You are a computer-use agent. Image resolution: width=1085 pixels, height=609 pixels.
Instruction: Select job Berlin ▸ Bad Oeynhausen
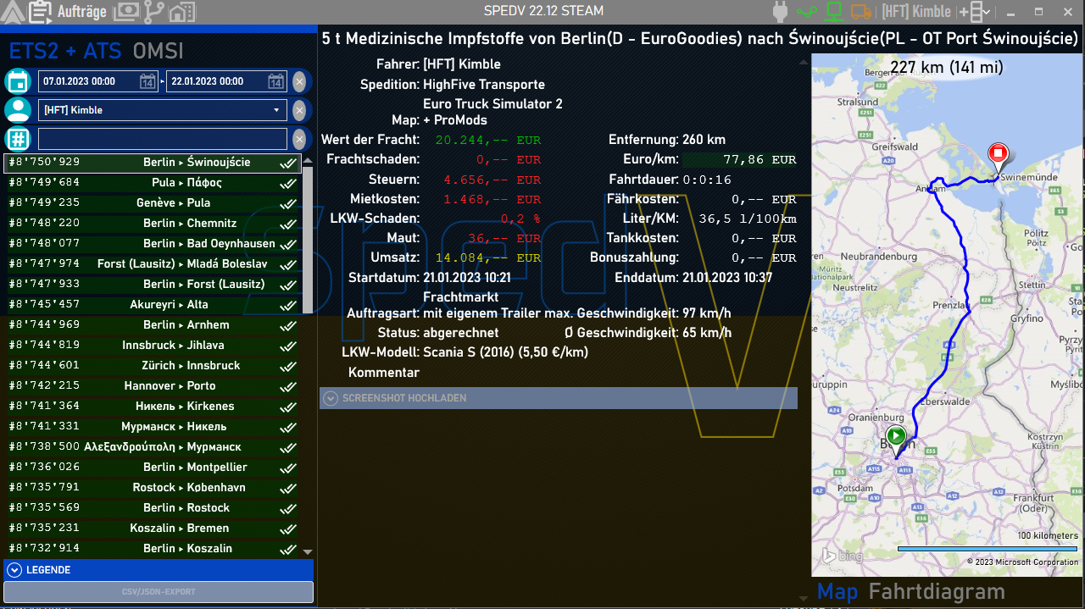(x=153, y=244)
